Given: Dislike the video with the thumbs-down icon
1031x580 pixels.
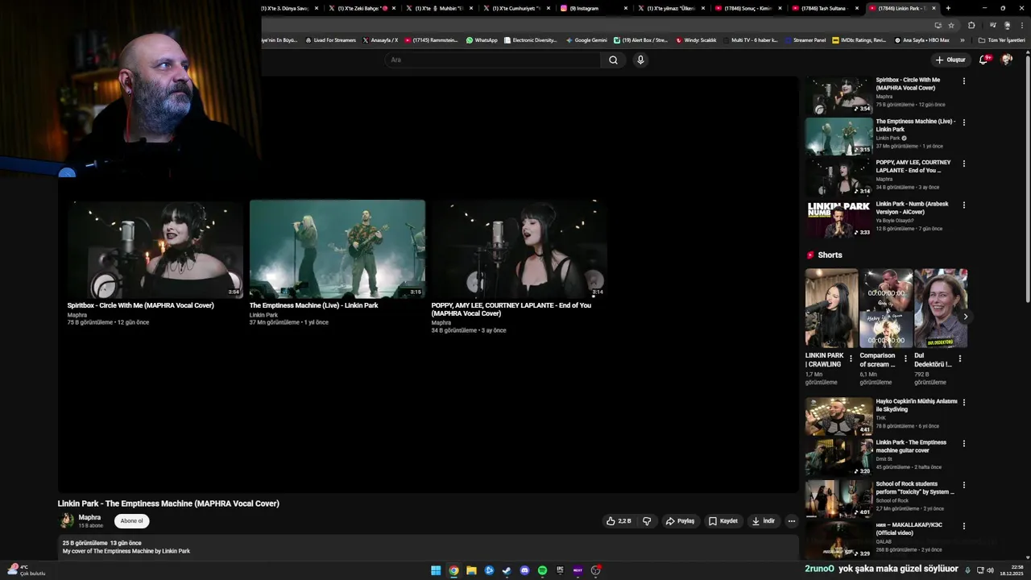Looking at the screenshot, I should coord(647,521).
